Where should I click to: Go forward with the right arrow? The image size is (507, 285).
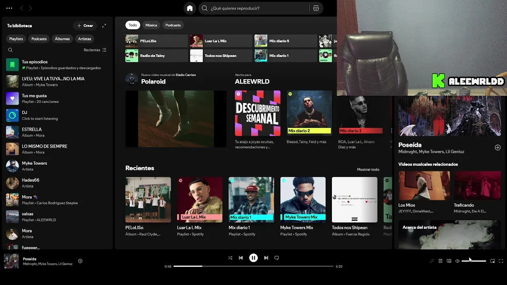(x=30, y=8)
